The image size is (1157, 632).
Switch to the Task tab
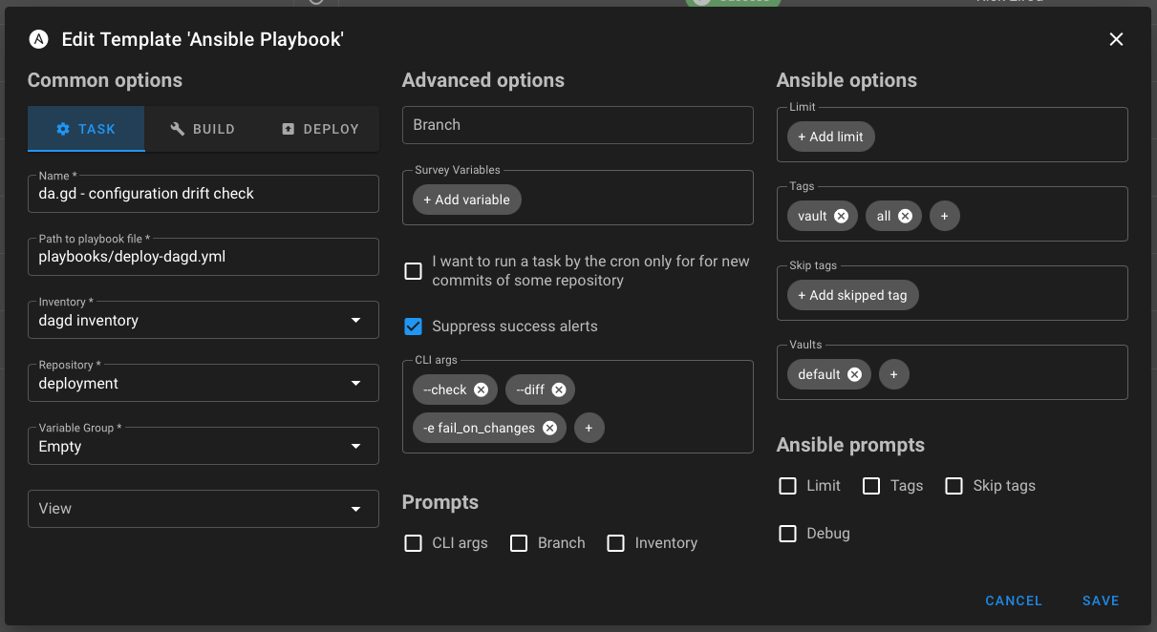86,129
